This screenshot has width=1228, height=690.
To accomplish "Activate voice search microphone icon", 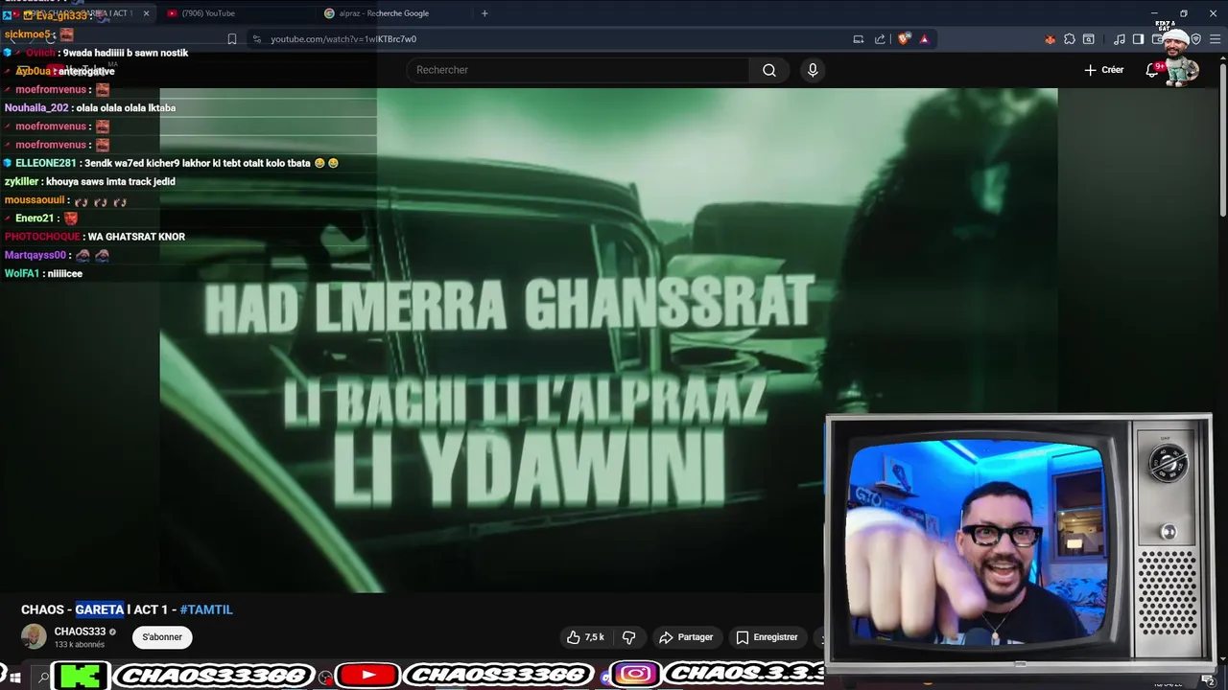I will pyautogui.click(x=813, y=70).
